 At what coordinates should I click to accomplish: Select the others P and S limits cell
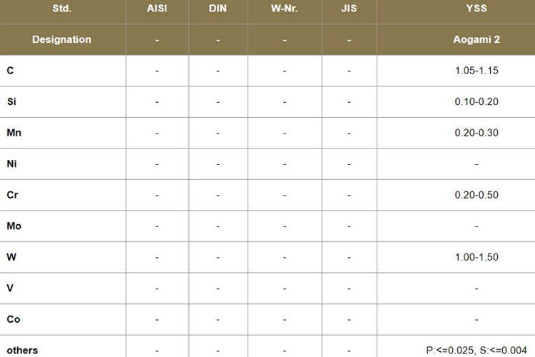[x=477, y=350]
